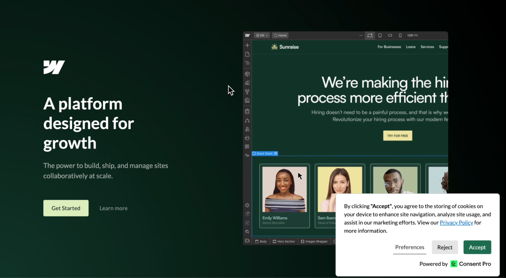Switch to mobile landscape breakpoint
The image size is (506, 278).
(x=390, y=35)
